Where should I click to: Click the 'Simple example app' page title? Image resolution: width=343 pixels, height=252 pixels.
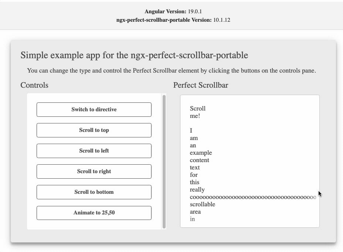(x=134, y=55)
